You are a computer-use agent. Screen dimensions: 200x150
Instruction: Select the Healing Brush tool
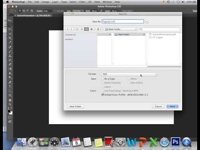[10, 47]
